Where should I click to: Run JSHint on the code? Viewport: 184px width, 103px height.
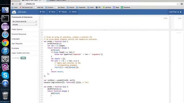pos(73,12)
